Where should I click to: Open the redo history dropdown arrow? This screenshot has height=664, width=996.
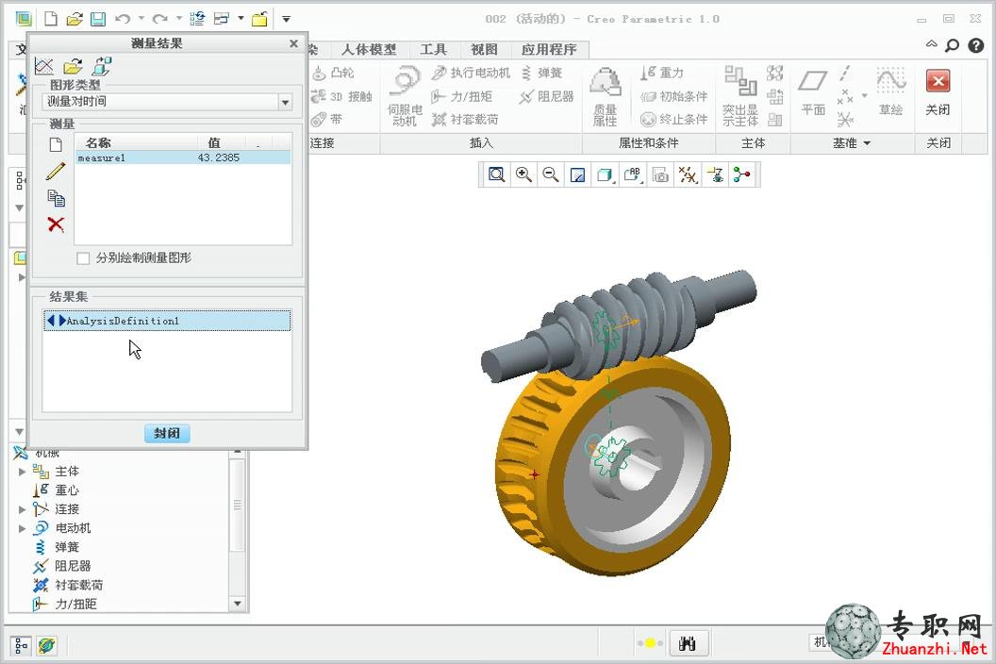(x=178, y=19)
